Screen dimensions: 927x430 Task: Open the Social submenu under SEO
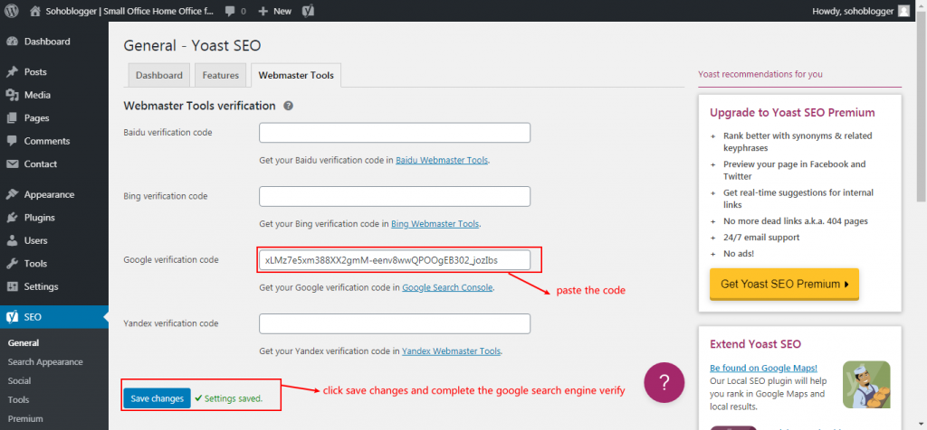coord(19,381)
